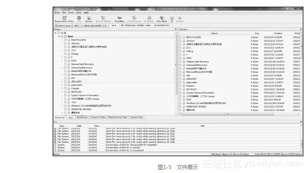Check the WINDOWS MOBILE checkbox in Contents list
Image resolution: width=308 pixels, height=173 pixels.
click(180, 107)
